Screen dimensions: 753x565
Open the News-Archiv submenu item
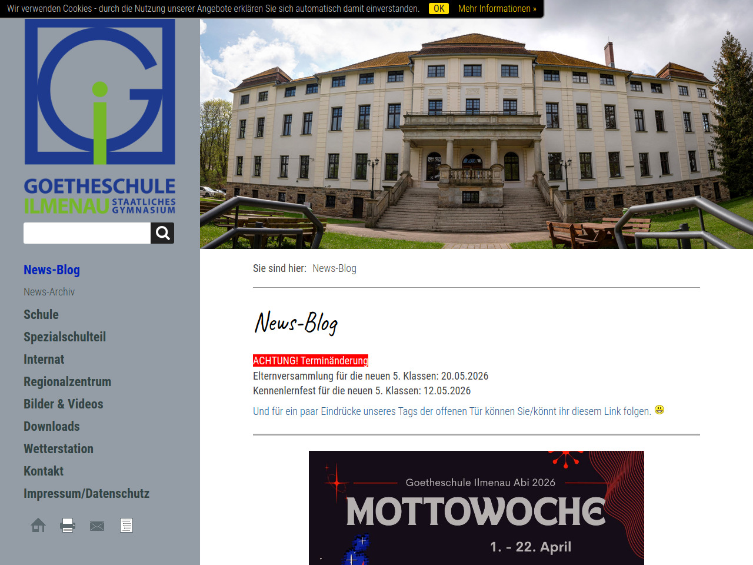49,292
